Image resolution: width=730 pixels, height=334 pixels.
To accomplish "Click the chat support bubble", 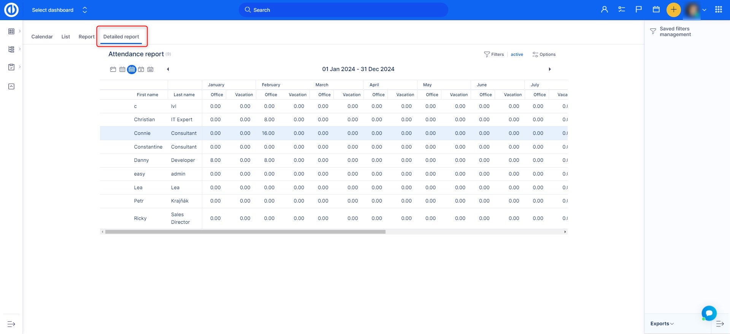I will [709, 313].
